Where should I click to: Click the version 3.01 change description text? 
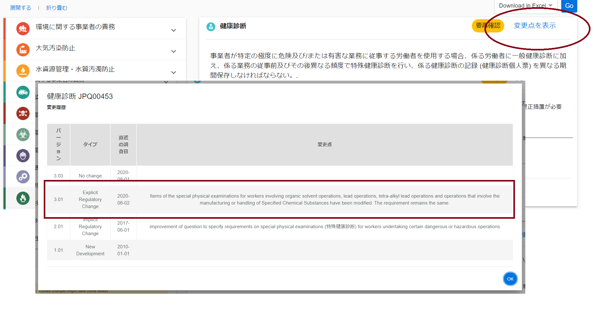pos(325,199)
